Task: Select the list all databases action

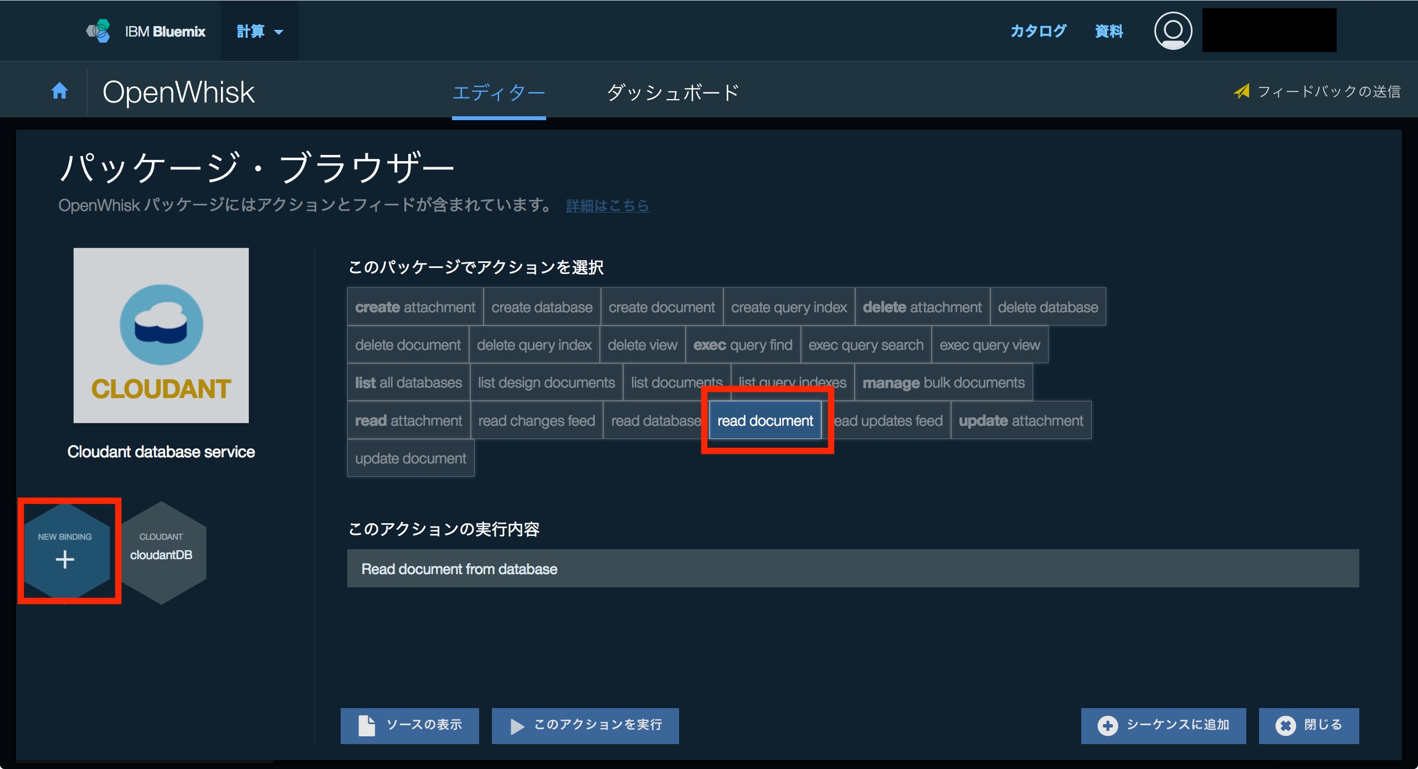Action: [408, 382]
